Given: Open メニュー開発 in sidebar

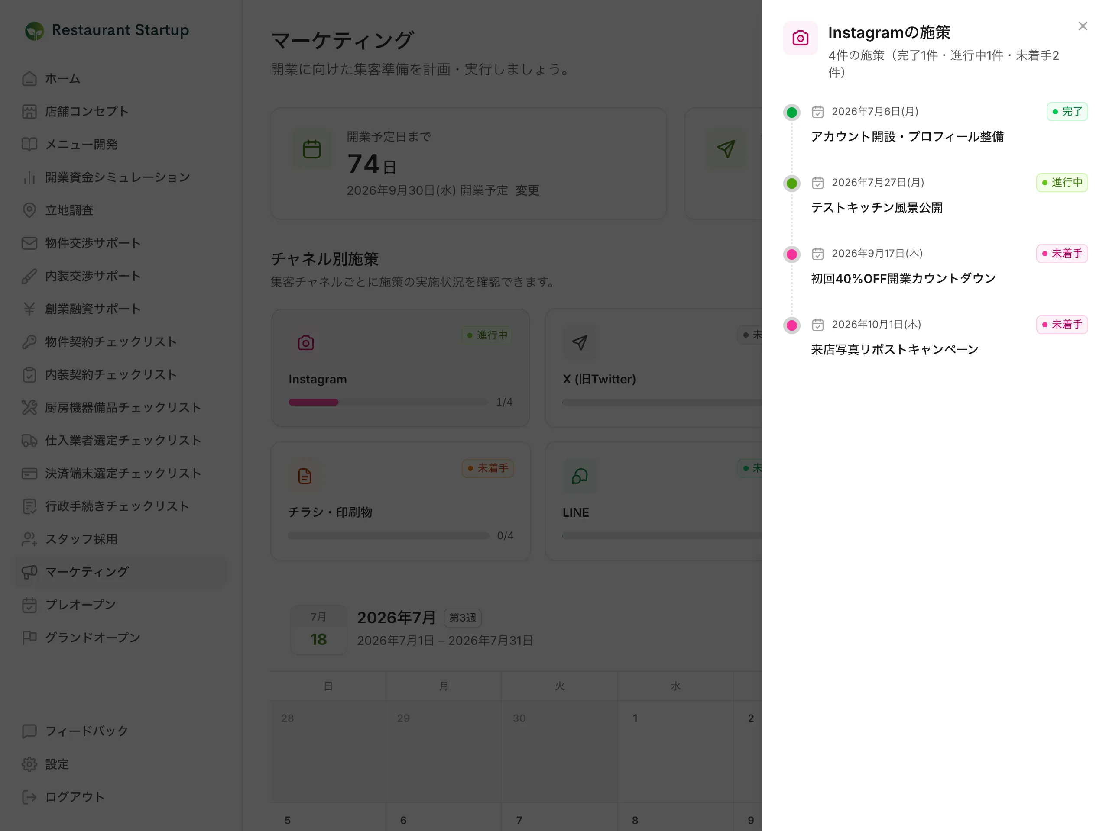Looking at the screenshot, I should pyautogui.click(x=120, y=145).
